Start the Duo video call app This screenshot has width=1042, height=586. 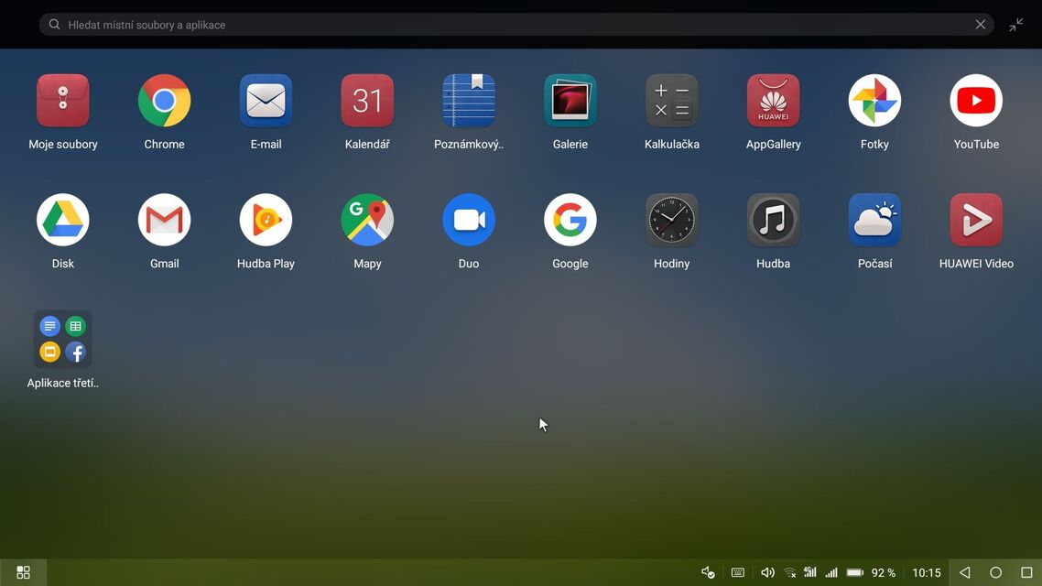[x=469, y=220]
